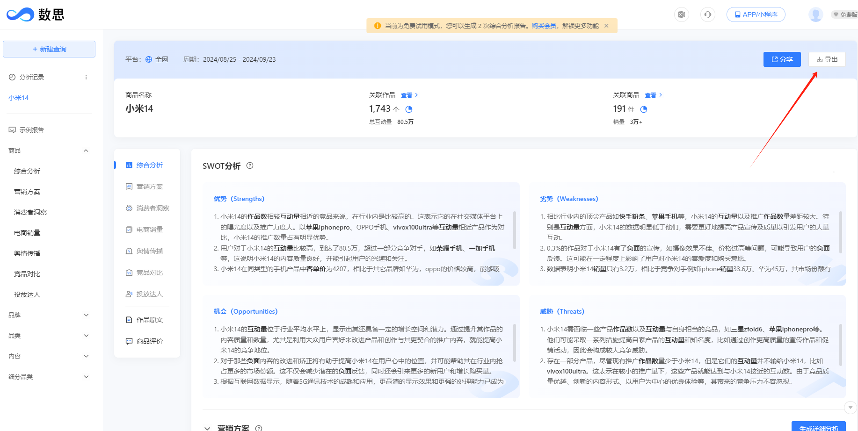Viewport: 858px width, 431px height.
Task: Open 竞品对比 in left sidebar
Action: pyautogui.click(x=27, y=274)
